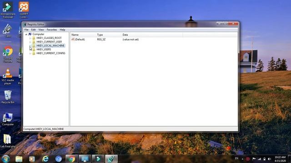
Task: Select the Wondershare Filmora9 desktop shortcut
Action: point(8,10)
